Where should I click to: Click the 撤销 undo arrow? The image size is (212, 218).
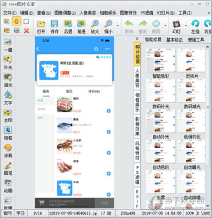129,27
